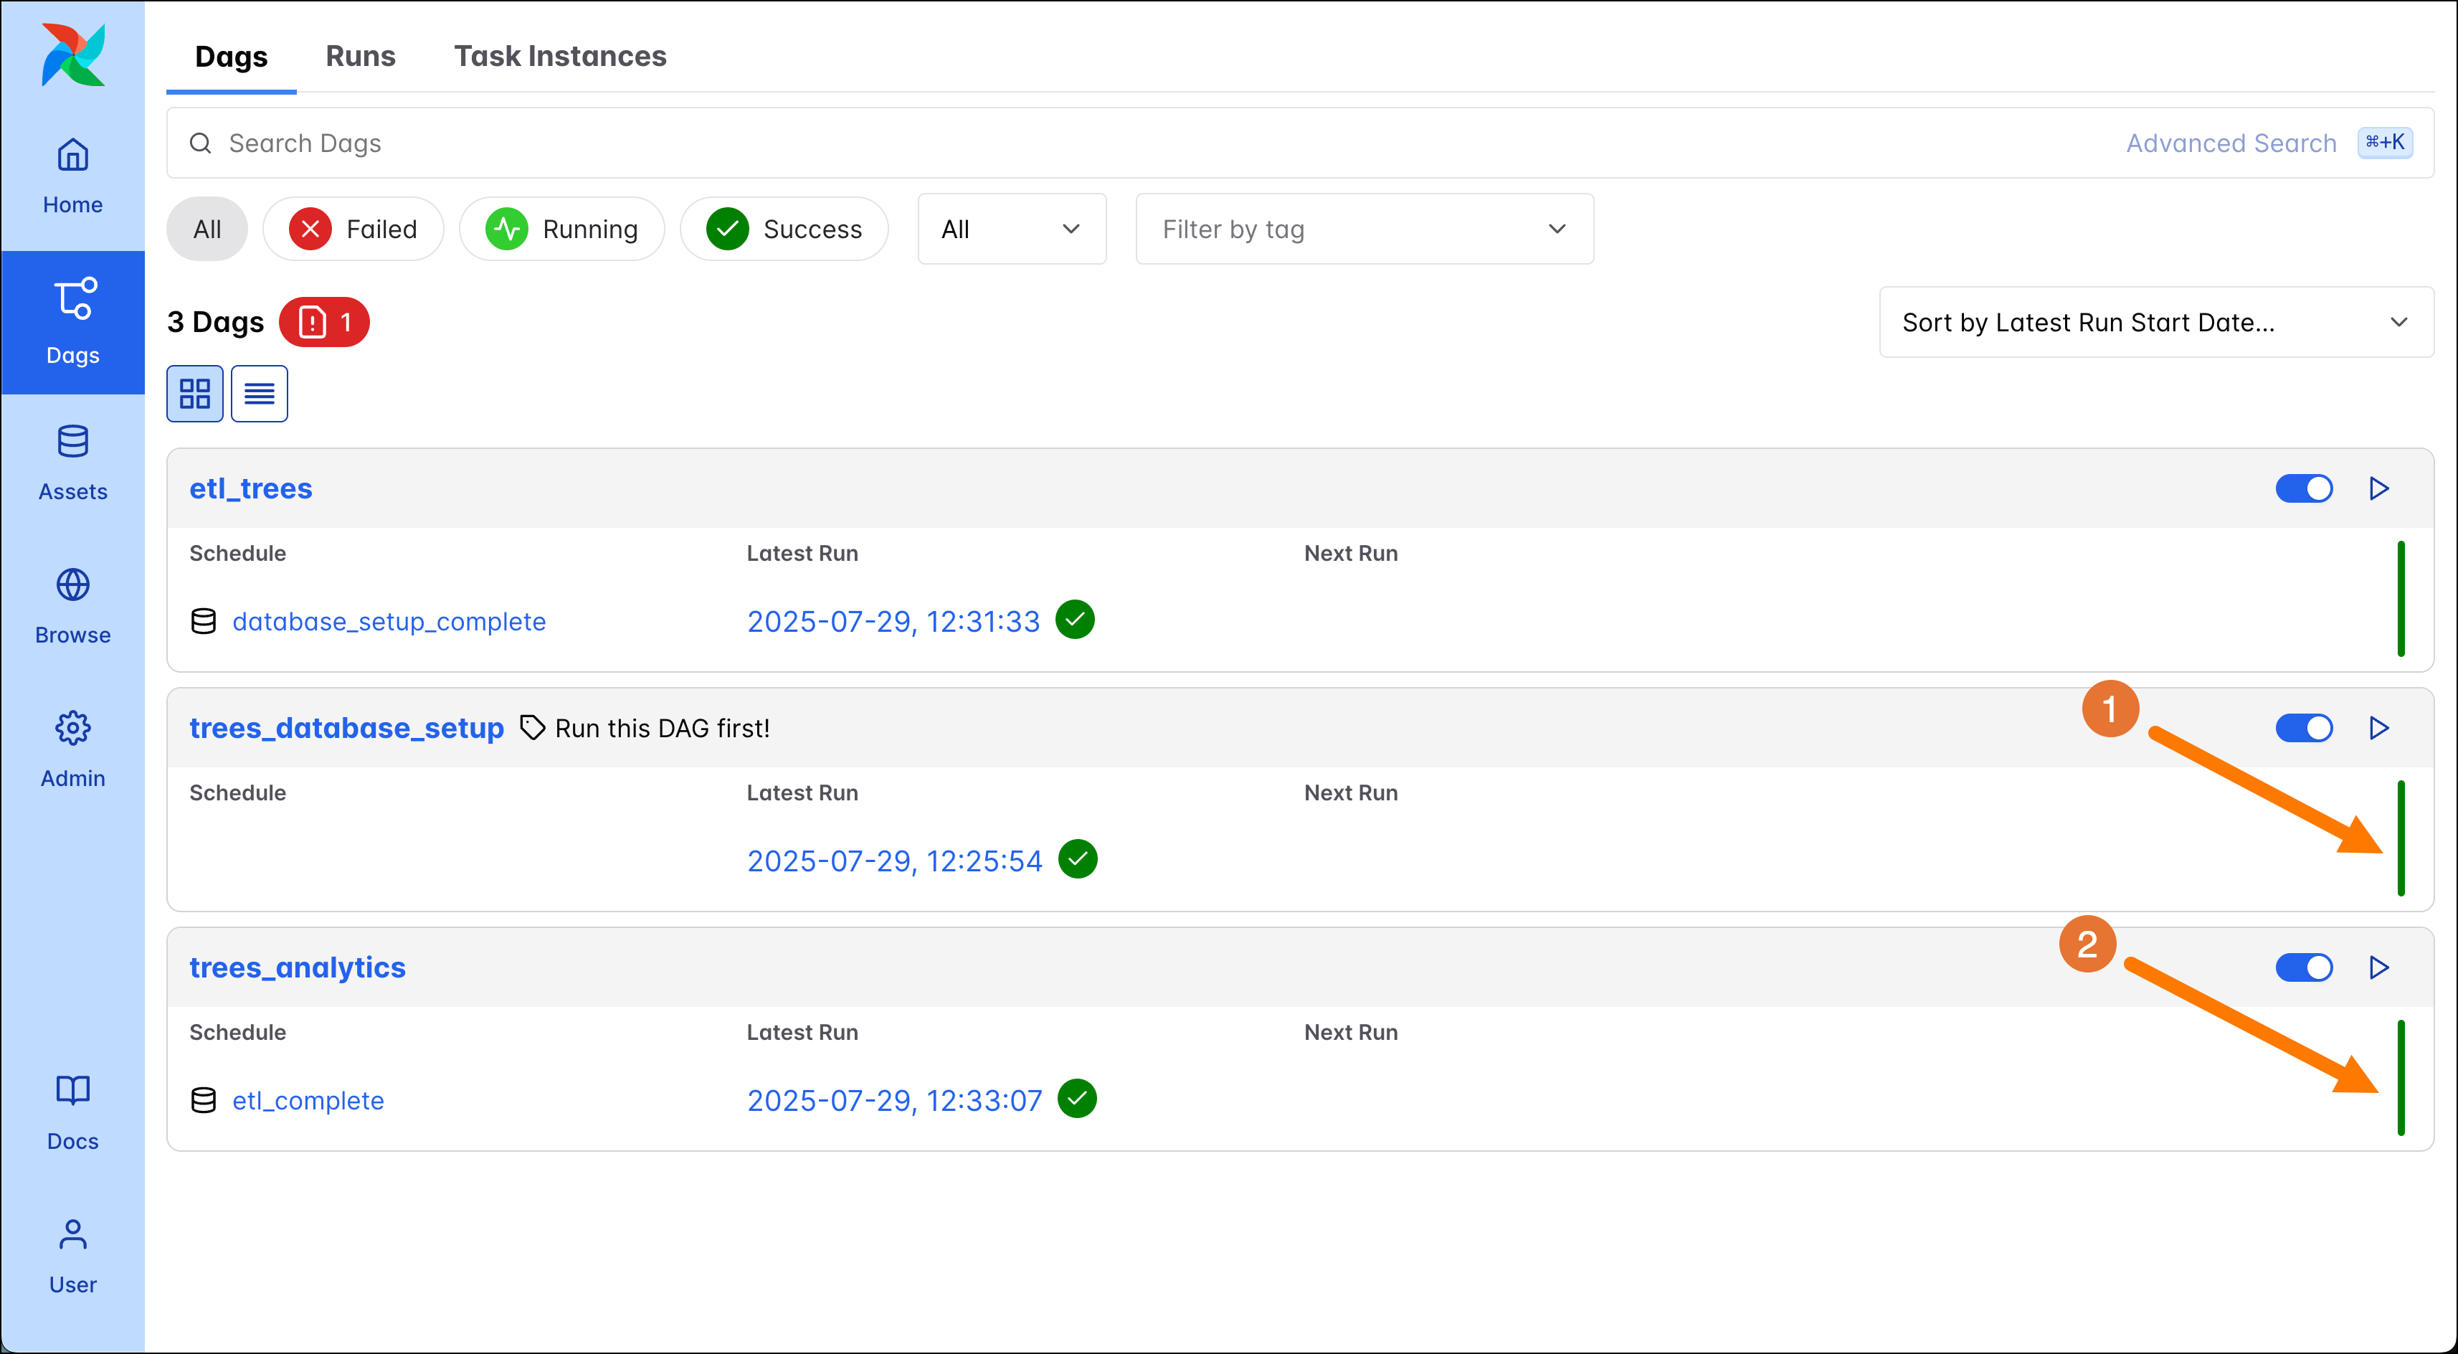Open the trees_analytics DAG details

click(x=298, y=967)
